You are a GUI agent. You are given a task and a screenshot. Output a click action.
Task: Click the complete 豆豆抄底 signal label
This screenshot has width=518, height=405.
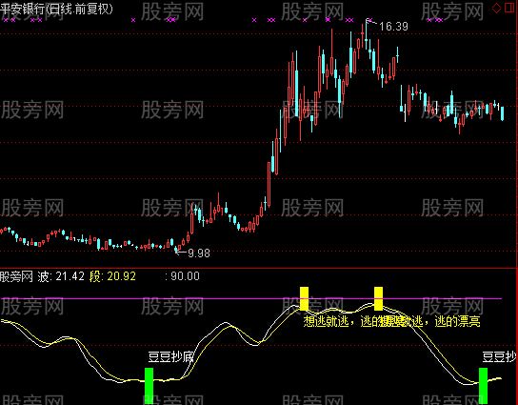(170, 357)
